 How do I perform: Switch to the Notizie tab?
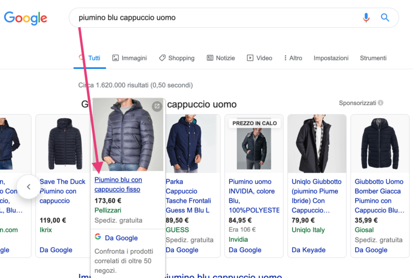coord(220,58)
